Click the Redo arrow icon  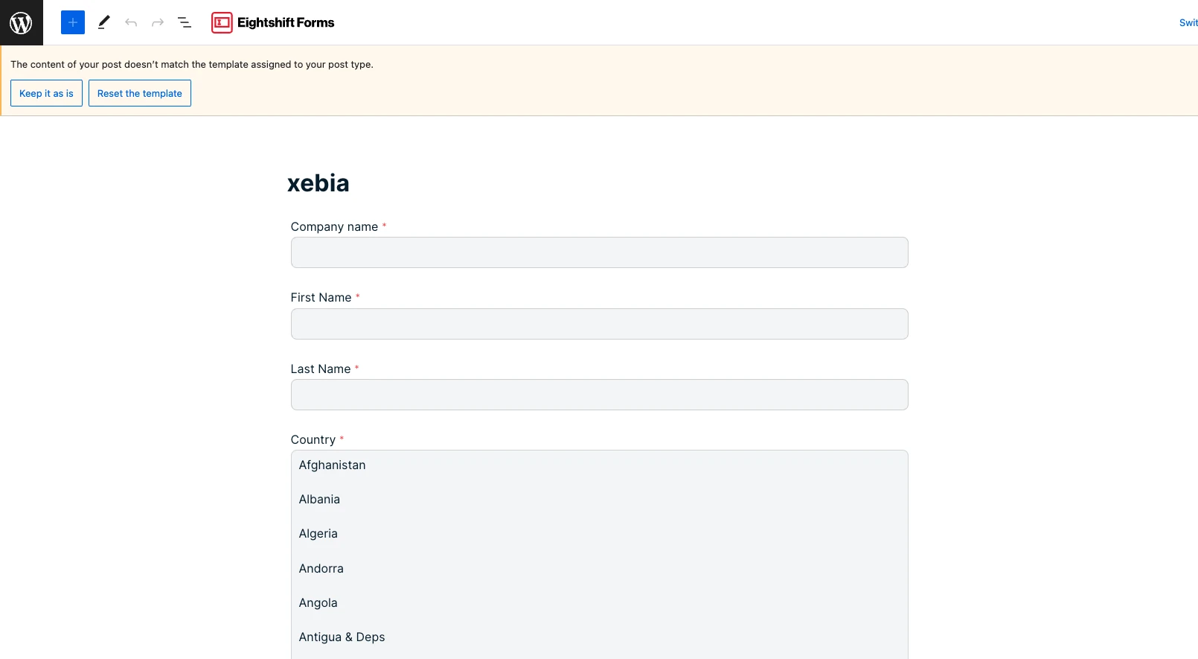point(158,22)
